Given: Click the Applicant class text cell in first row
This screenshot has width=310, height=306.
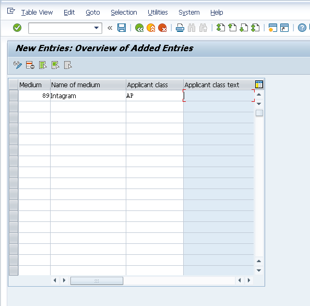Looking at the screenshot, I should pyautogui.click(x=219, y=96).
